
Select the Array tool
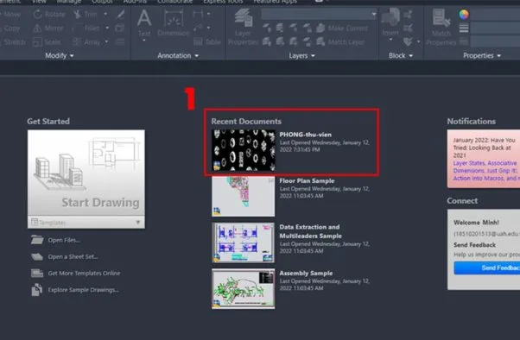86,42
